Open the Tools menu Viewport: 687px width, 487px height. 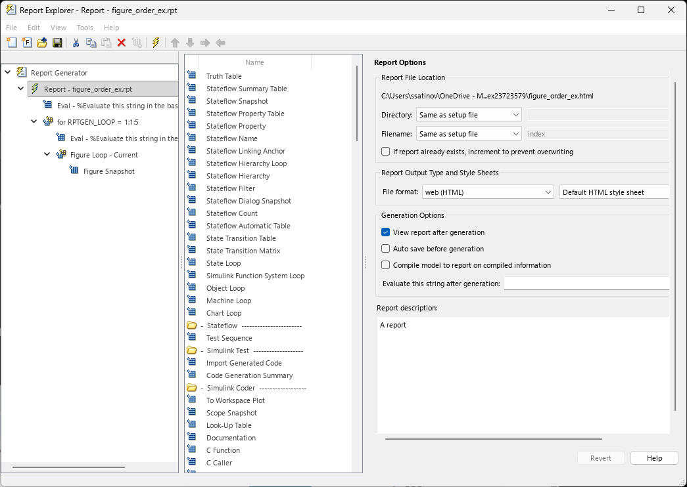pos(84,28)
